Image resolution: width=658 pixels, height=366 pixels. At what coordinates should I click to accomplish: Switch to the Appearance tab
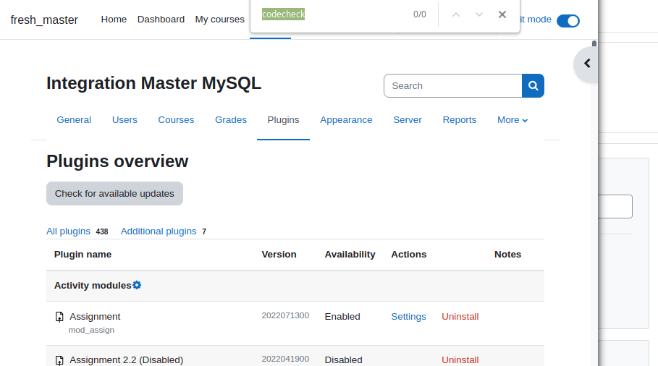click(346, 120)
